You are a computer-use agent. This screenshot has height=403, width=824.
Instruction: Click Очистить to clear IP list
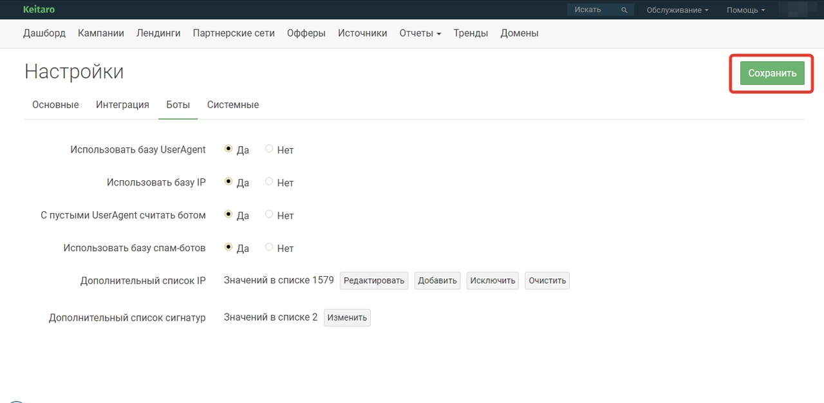point(547,281)
